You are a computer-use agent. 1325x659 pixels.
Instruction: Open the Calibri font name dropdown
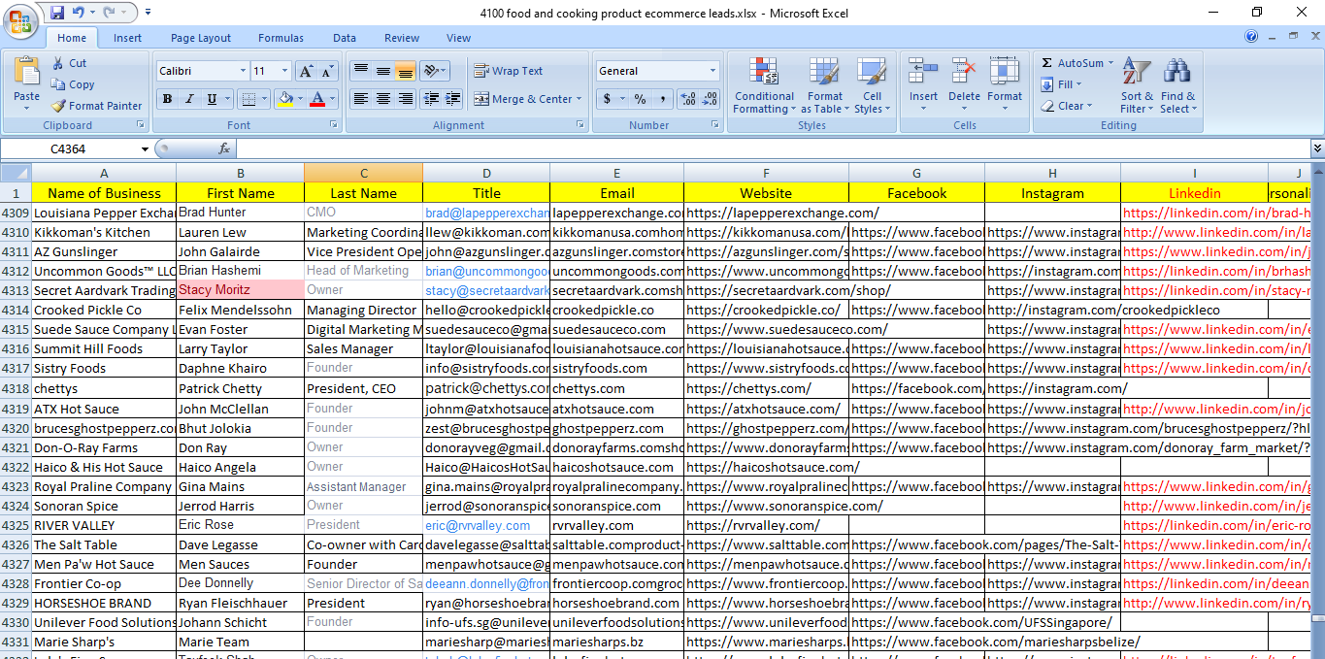click(x=243, y=71)
